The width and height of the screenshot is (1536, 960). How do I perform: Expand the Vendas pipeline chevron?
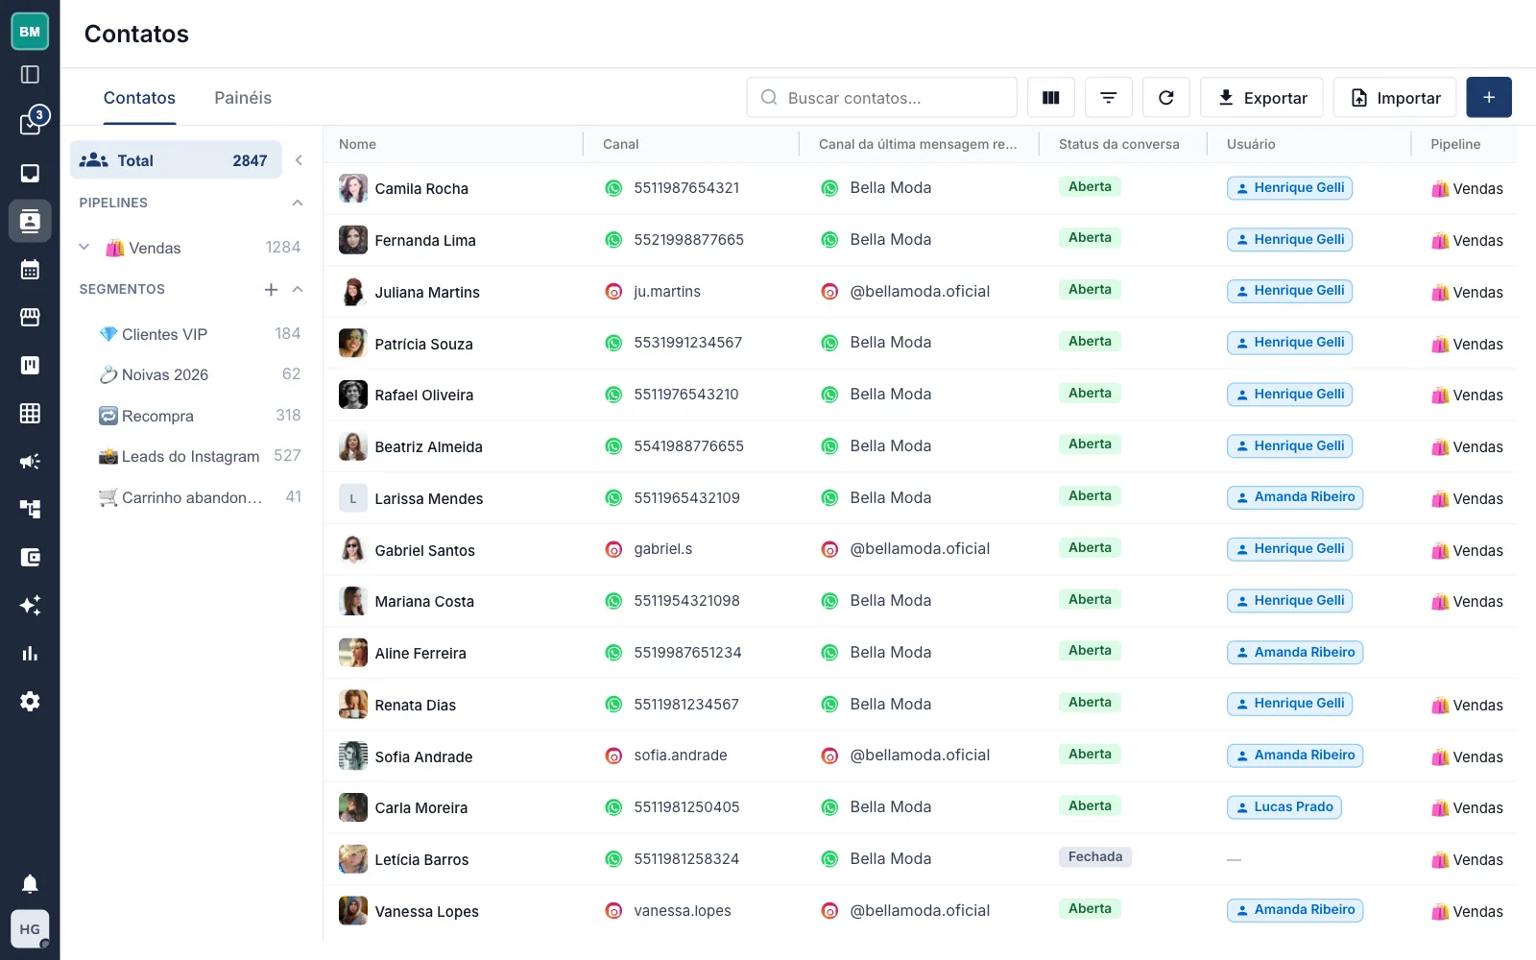(x=84, y=247)
